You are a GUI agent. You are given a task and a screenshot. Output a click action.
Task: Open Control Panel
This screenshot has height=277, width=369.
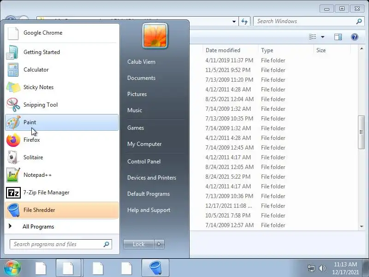click(x=144, y=162)
